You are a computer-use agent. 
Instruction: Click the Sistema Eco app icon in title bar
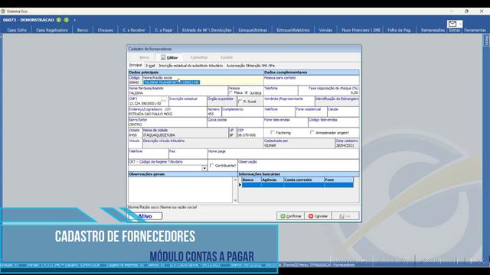pyautogui.click(x=3, y=11)
